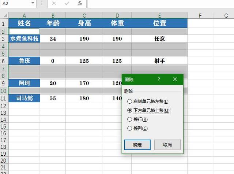Click the OK (确定) button
The width and height of the screenshot is (234, 174).
coord(137,145)
